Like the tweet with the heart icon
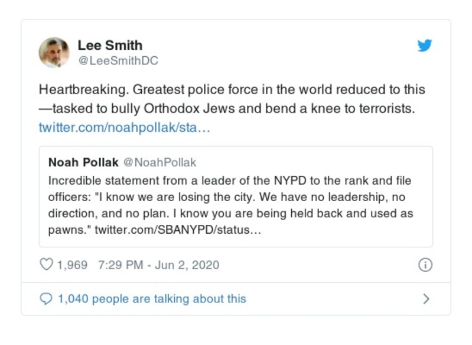Viewport: 472px width, 345px height. click(46, 265)
